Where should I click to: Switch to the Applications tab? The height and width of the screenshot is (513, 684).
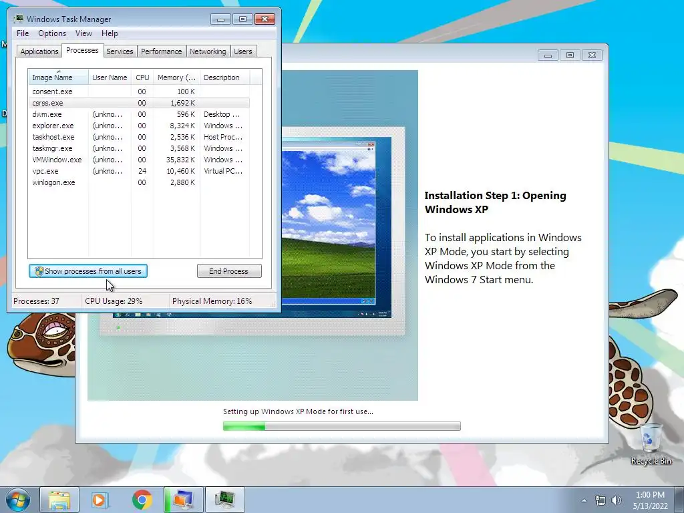[x=39, y=51]
